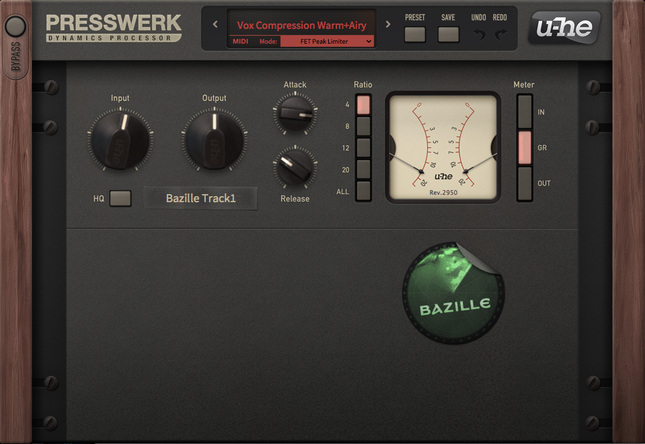Click the MIDI label in the display
Image resolution: width=645 pixels, height=444 pixels.
click(241, 42)
